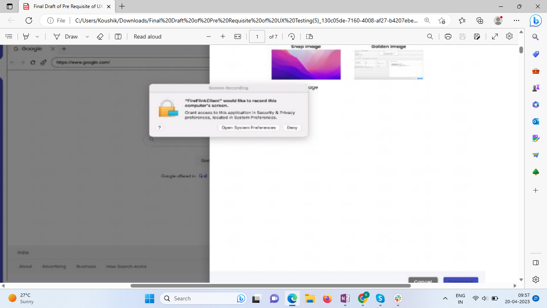
Task: Rotate the PDF pages
Action: 292,36
